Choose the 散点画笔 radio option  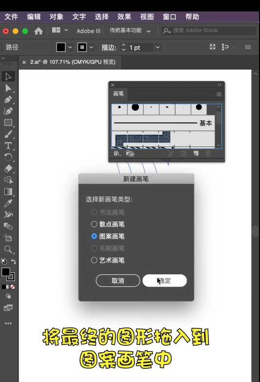pos(108,224)
